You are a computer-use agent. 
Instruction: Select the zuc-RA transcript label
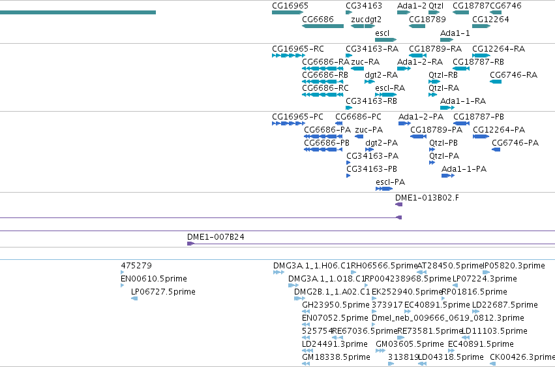tap(365, 62)
